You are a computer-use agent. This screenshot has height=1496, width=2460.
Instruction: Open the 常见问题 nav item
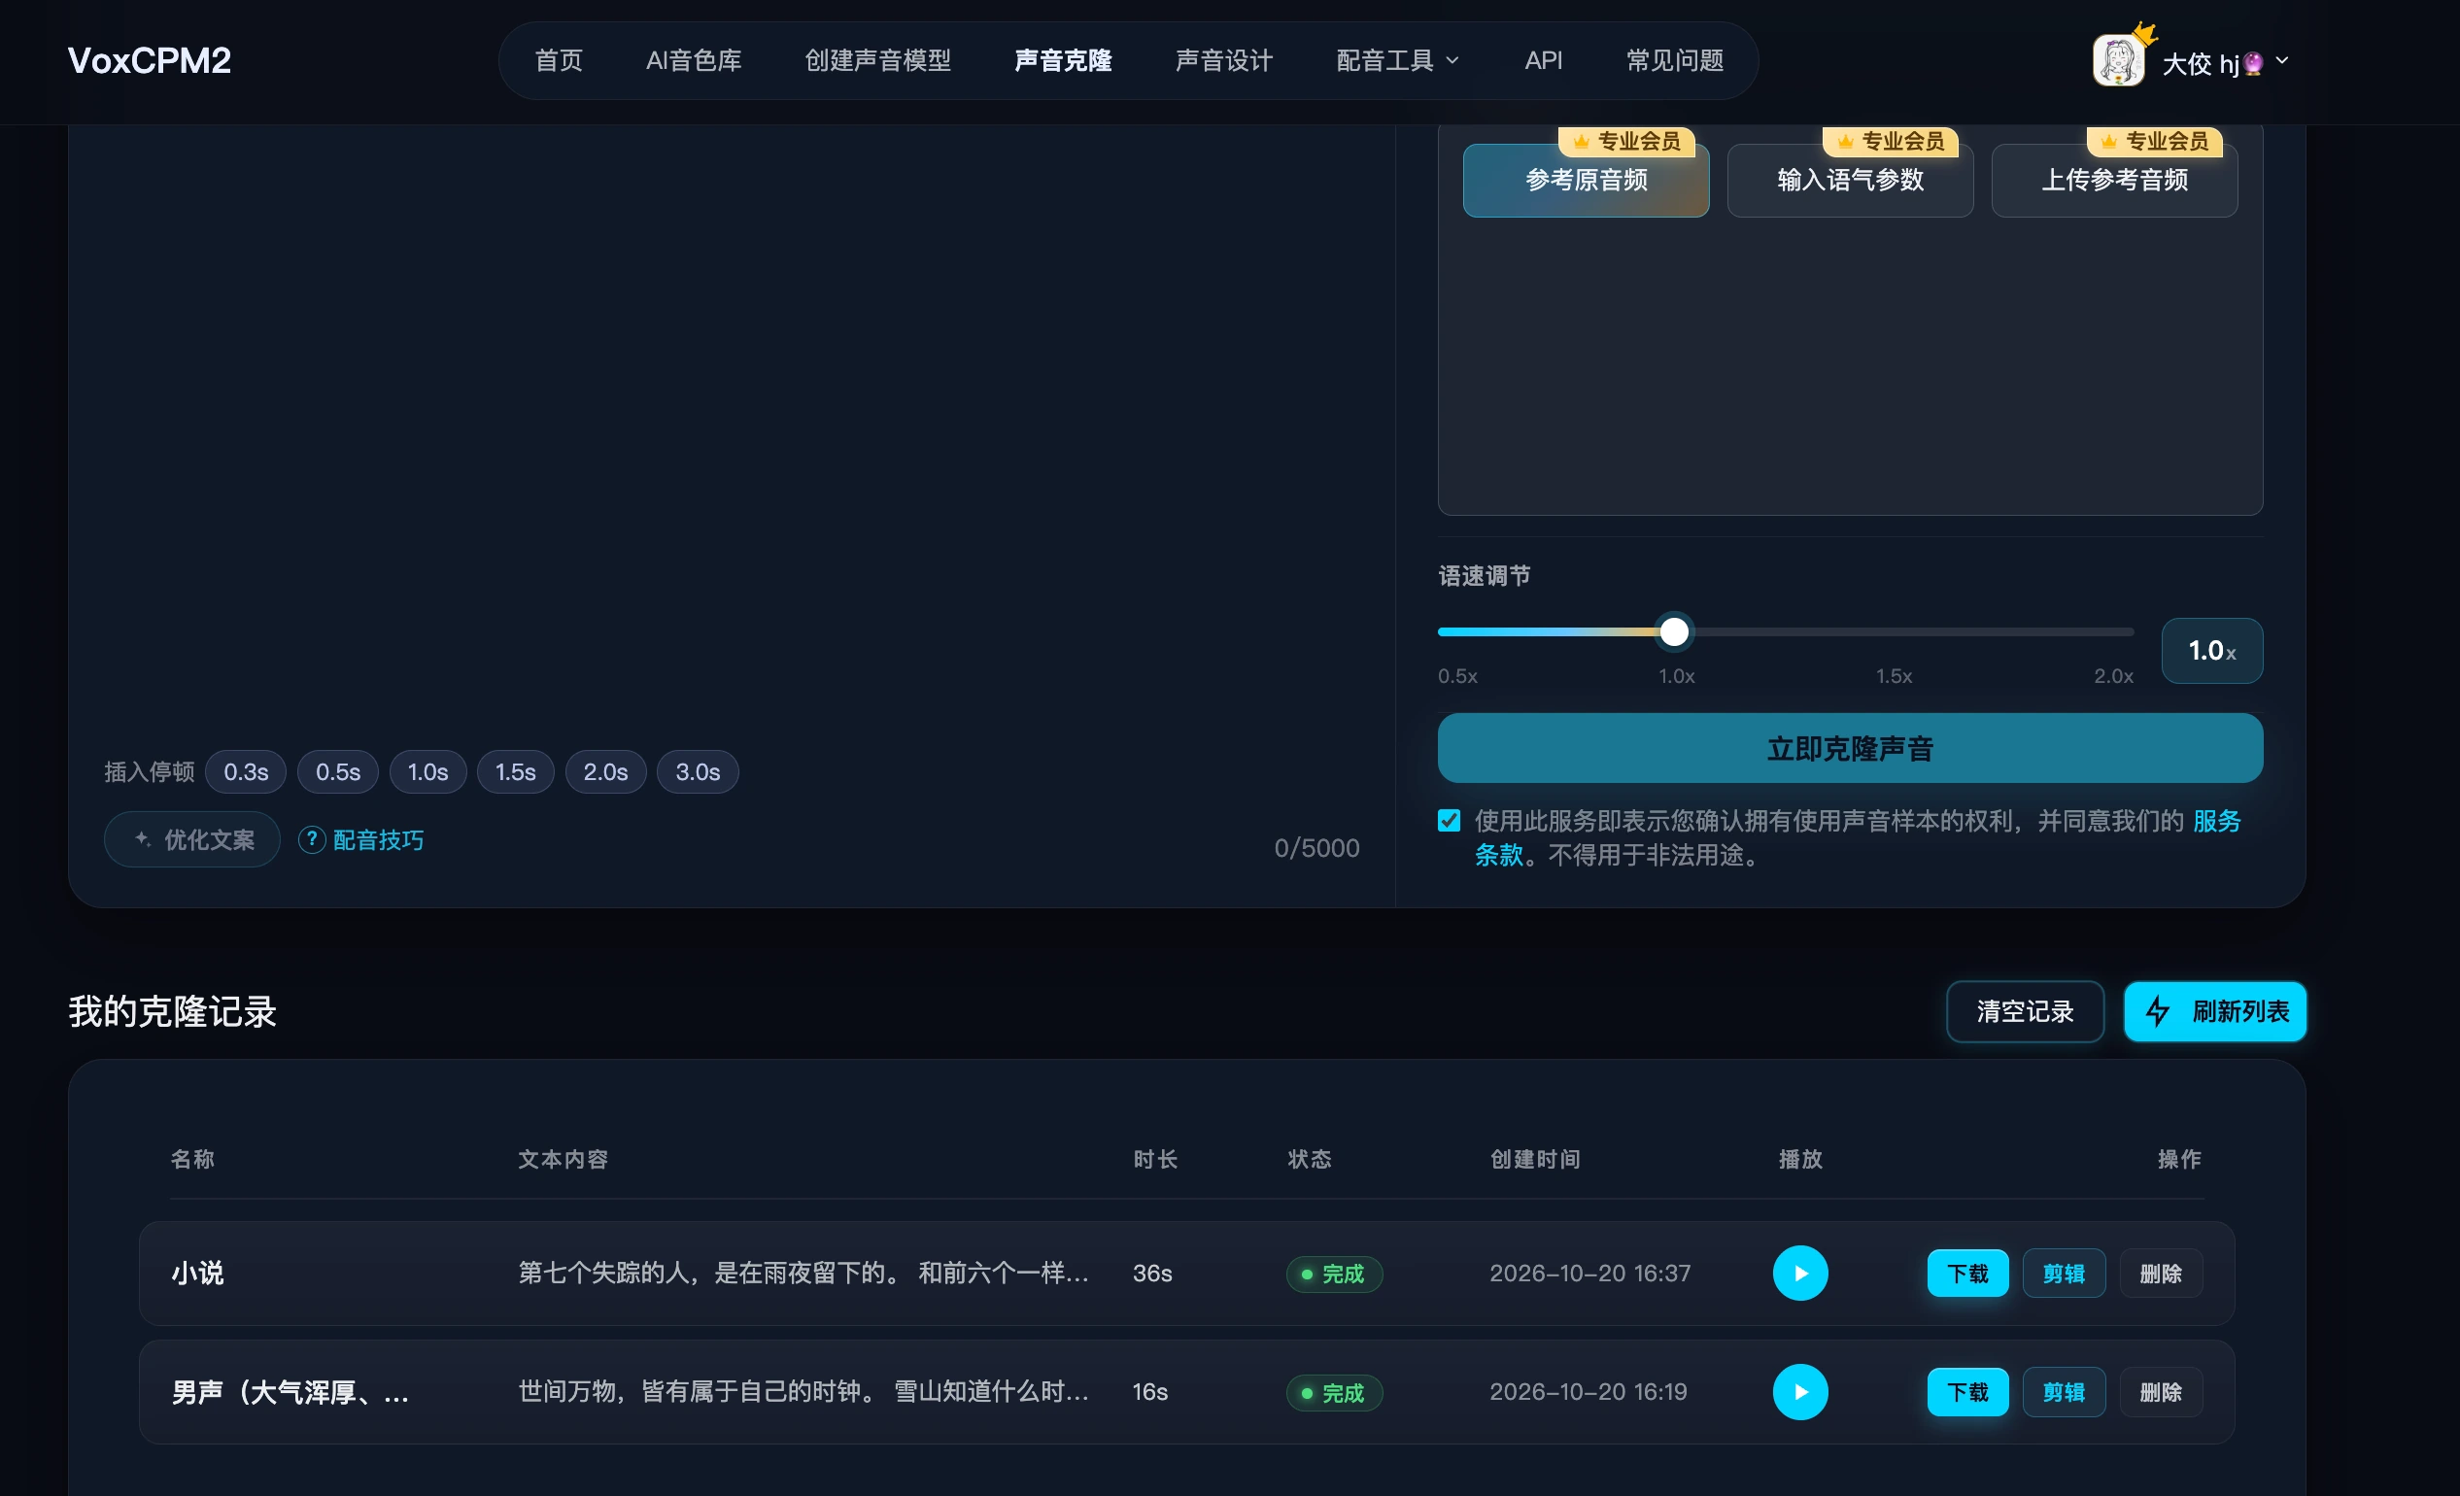point(1674,61)
